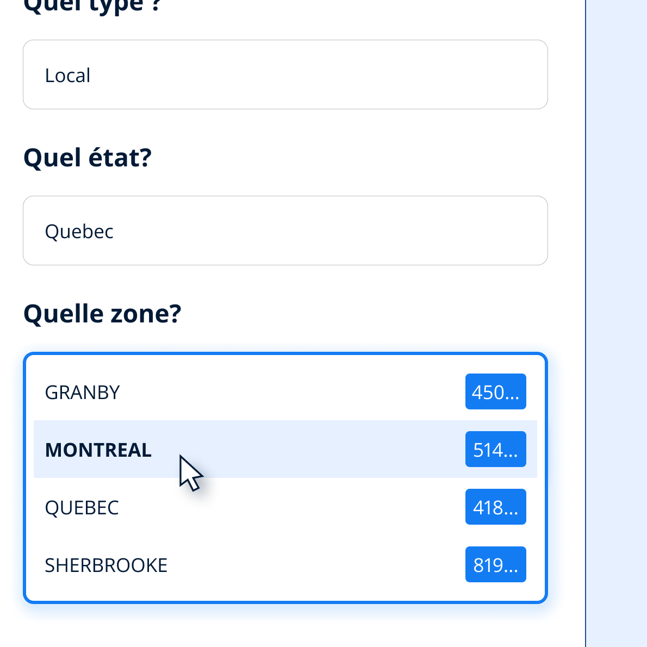The width and height of the screenshot is (647, 647).
Task: Expand the 'Quel état?' dropdown showing Quebec
Action: (285, 231)
